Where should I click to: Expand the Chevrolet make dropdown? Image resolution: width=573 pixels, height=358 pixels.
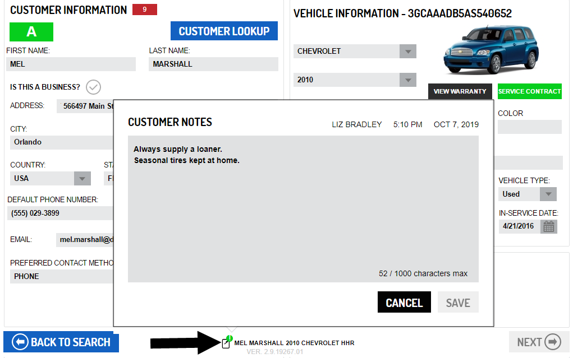pyautogui.click(x=407, y=52)
